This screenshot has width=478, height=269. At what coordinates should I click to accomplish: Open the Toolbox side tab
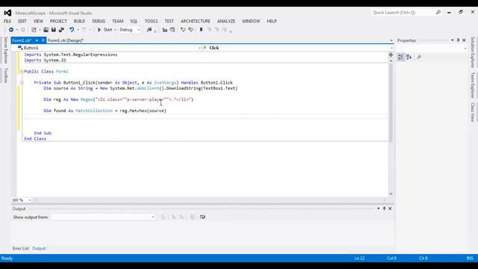pos(5,75)
